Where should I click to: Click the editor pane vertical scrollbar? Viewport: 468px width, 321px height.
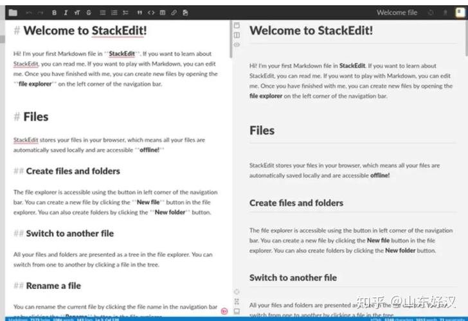(x=231, y=39)
